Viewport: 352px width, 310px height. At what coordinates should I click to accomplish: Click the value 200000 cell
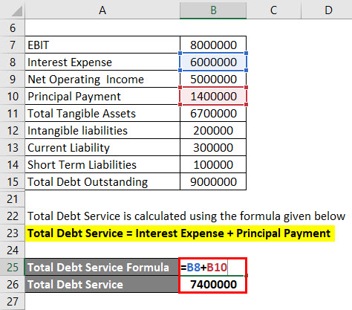coord(213,130)
